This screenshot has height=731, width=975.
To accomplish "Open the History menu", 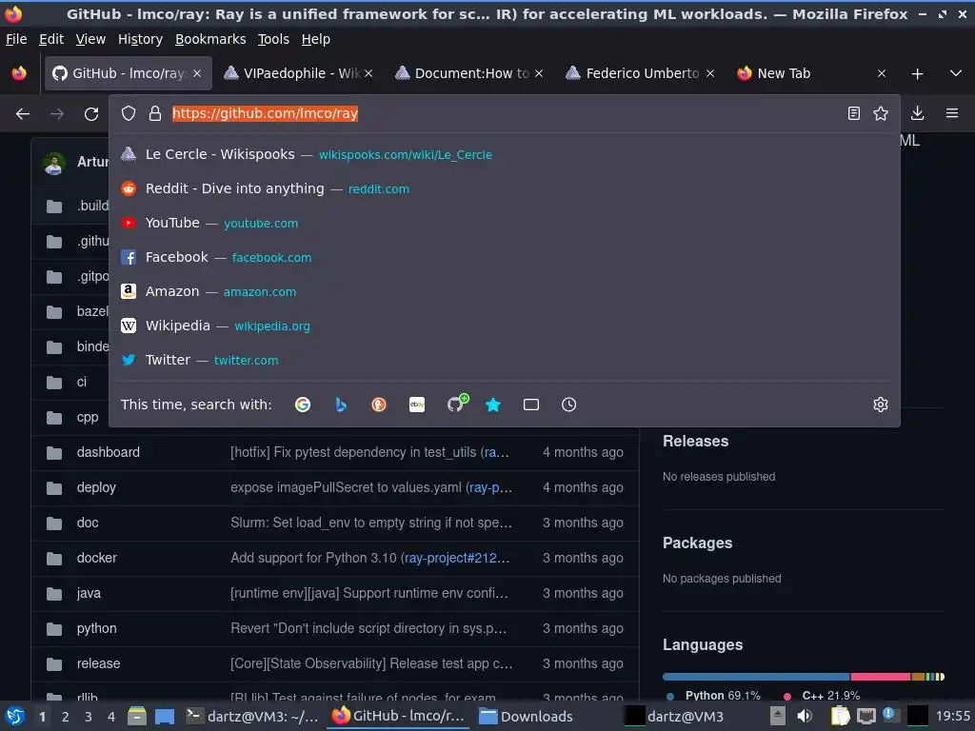I will [x=140, y=39].
